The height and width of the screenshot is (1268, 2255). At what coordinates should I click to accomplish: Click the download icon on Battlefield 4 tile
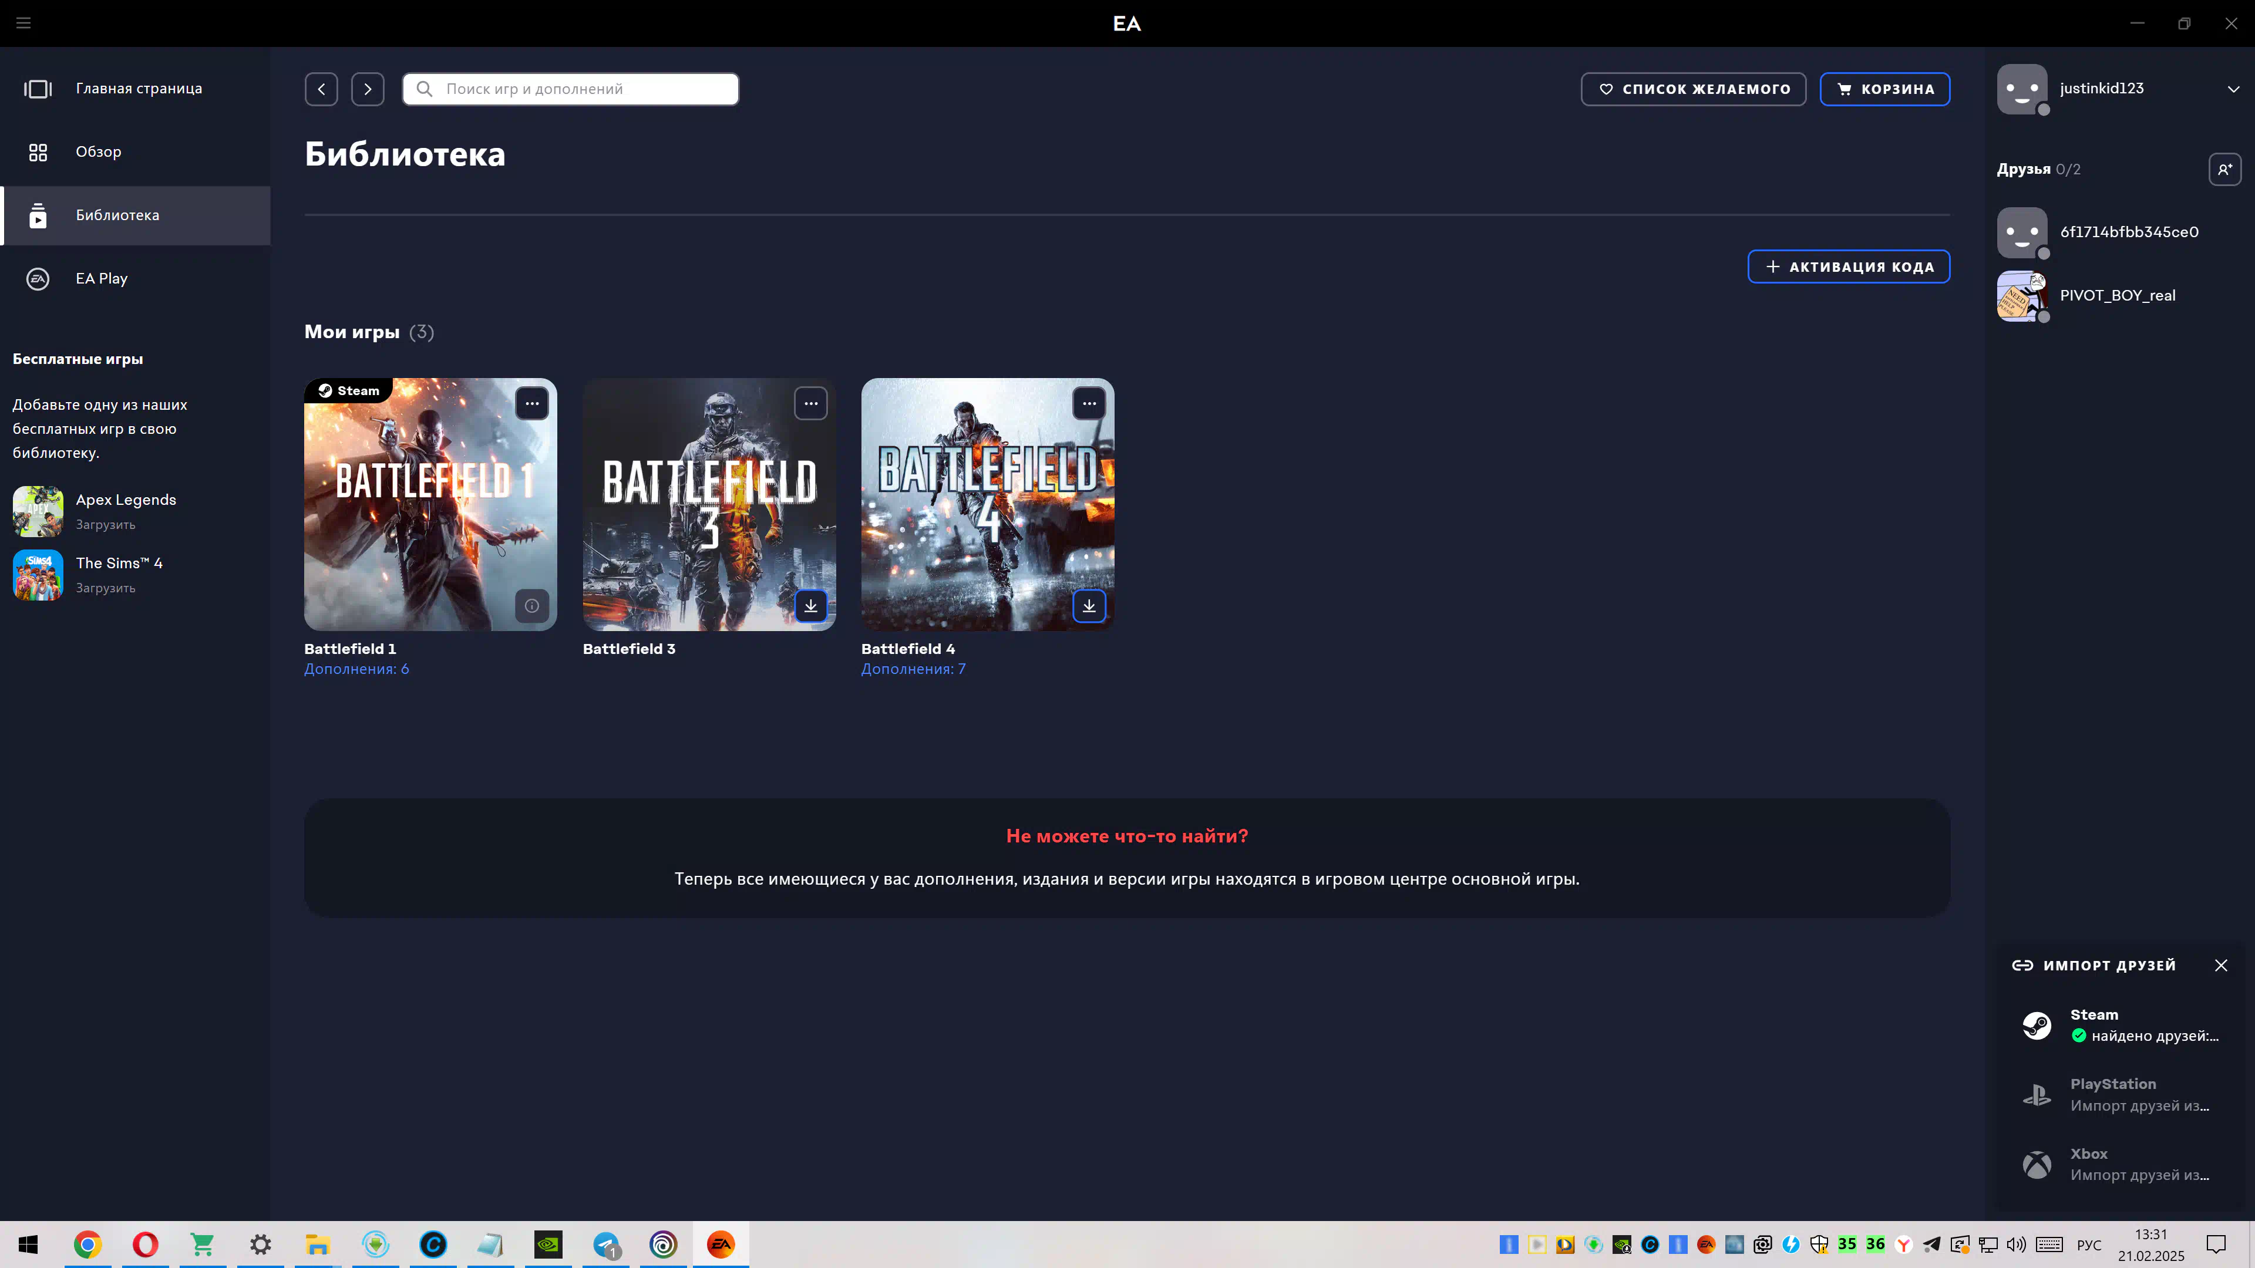1089,606
